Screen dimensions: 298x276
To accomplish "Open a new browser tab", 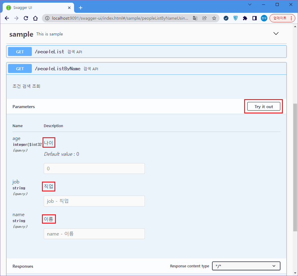I will tap(81, 8).
